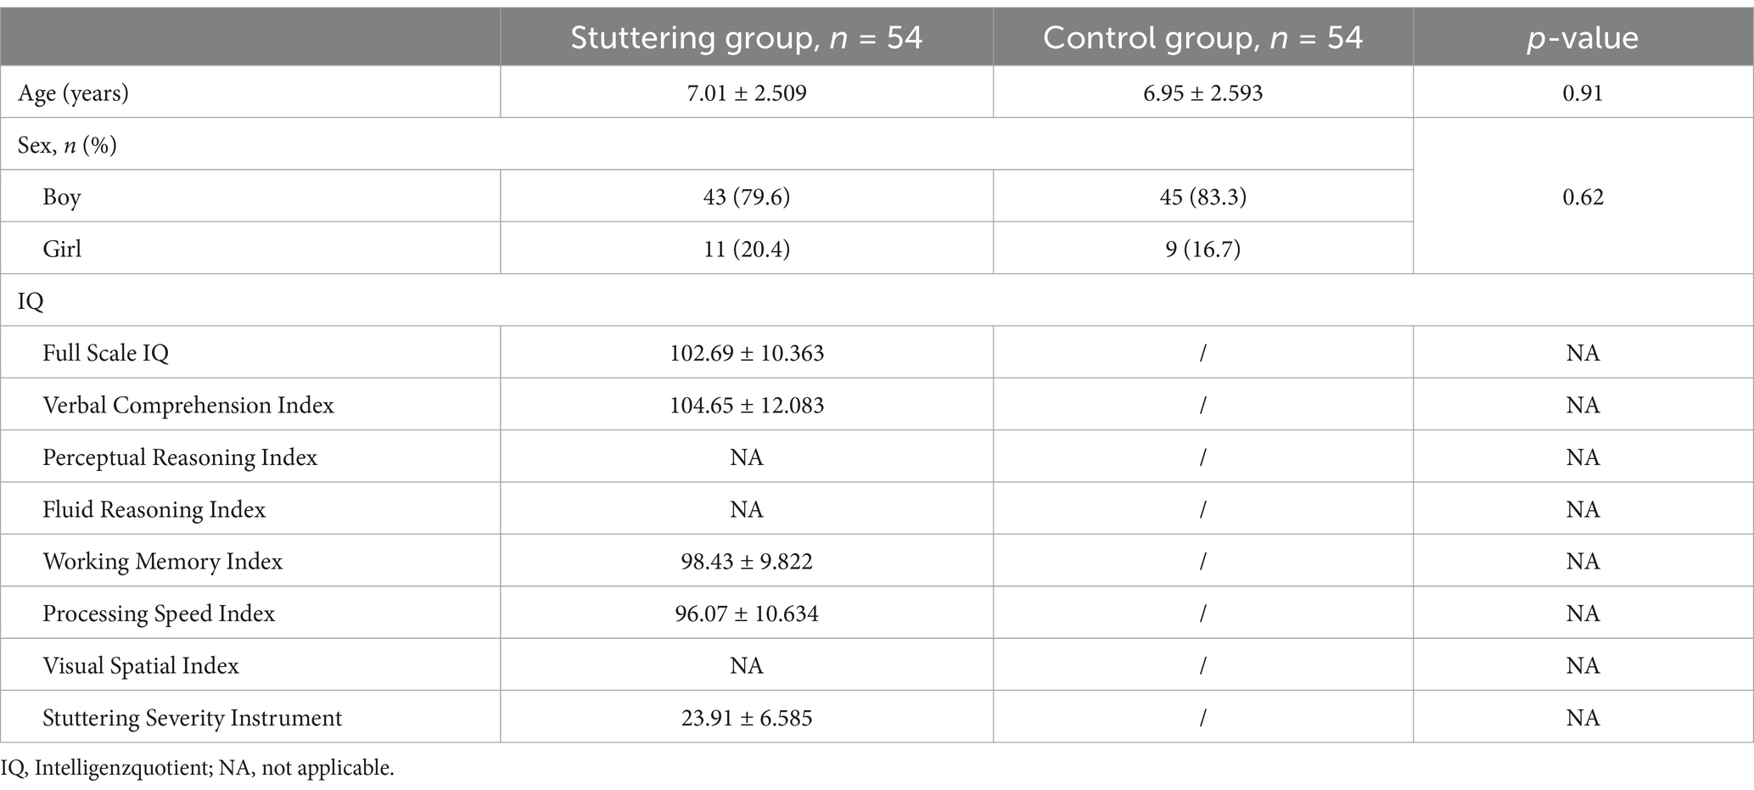Select the Perceptual Reasoning Index label
Screen dimensions: 1754x790
tap(180, 457)
